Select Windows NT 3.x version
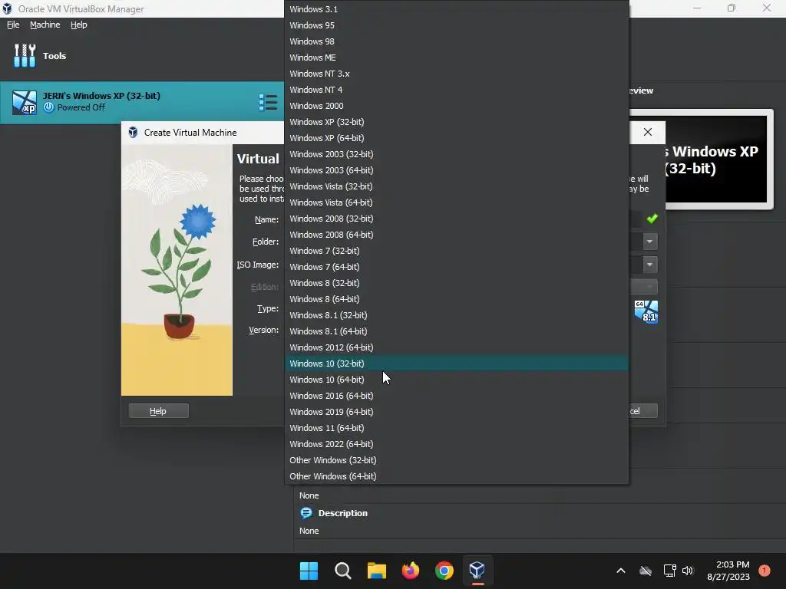 pos(457,74)
